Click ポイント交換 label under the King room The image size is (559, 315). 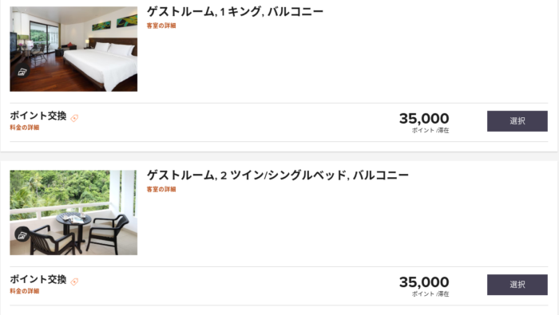tap(38, 116)
